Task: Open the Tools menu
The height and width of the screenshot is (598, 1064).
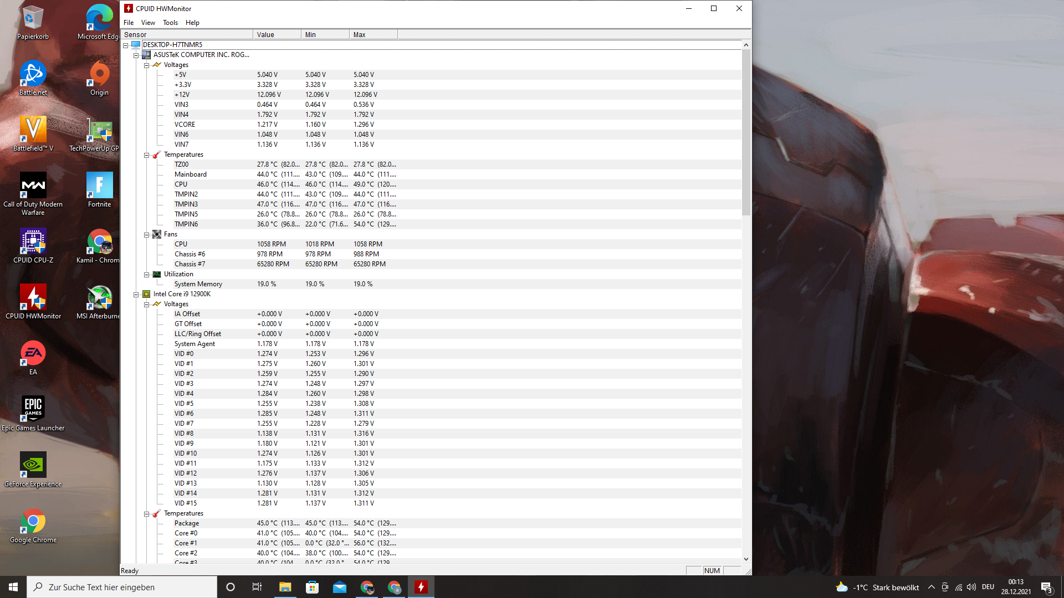Action: click(170, 23)
